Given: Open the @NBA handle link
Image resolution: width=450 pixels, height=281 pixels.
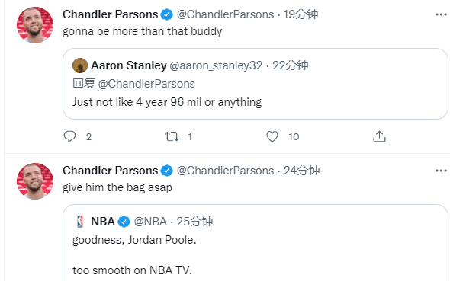Looking at the screenshot, I should point(150,222).
